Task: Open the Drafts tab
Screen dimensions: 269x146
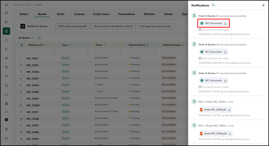Action: click(61, 14)
